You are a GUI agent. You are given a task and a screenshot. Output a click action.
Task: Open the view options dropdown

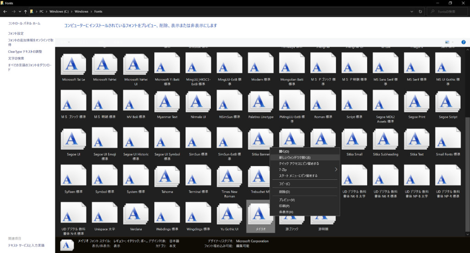tap(453, 42)
